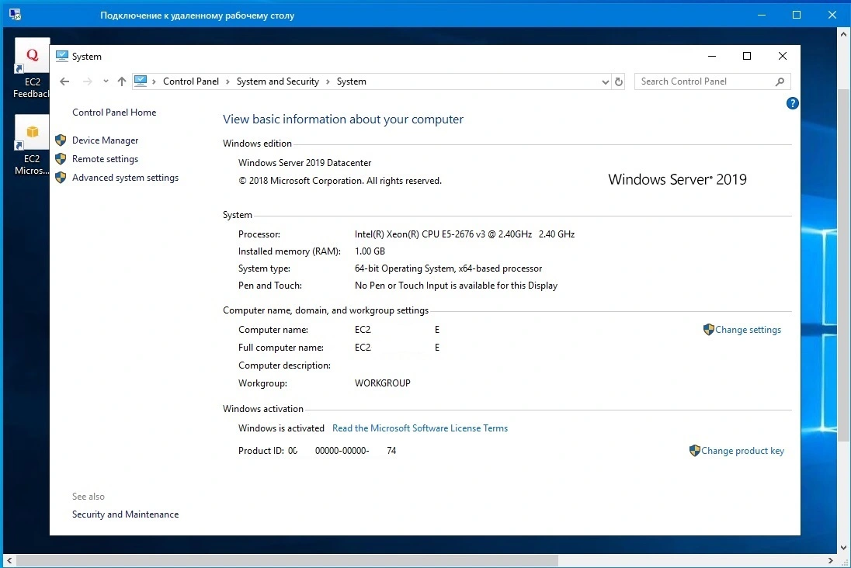This screenshot has width=851, height=568.
Task: Open Security and Maintenance
Action: click(125, 514)
